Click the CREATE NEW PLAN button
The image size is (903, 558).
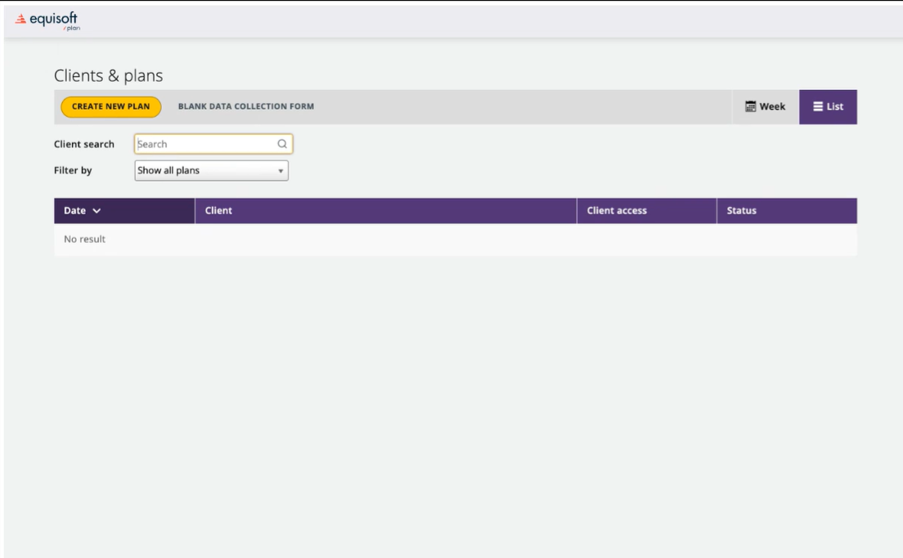click(x=110, y=106)
